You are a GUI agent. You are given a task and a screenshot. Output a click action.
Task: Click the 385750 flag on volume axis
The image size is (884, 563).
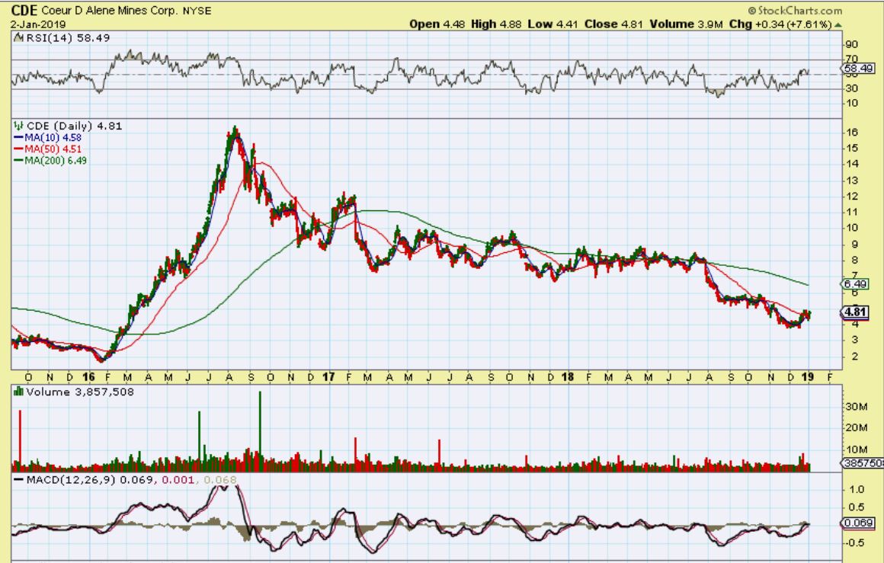(863, 463)
